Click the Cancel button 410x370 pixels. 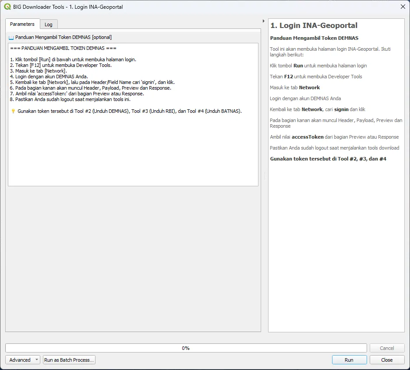point(387,348)
